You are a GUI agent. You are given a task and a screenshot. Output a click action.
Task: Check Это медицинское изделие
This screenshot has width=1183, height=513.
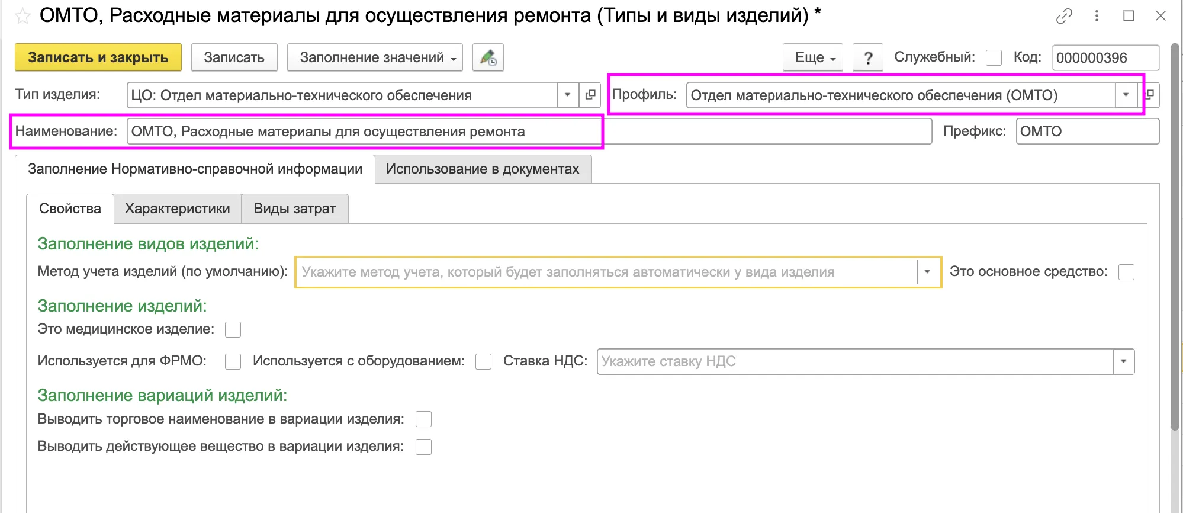pyautogui.click(x=233, y=329)
